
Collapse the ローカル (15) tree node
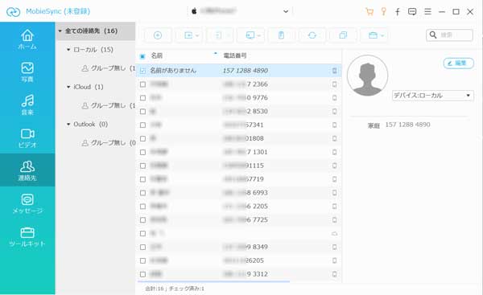68,50
